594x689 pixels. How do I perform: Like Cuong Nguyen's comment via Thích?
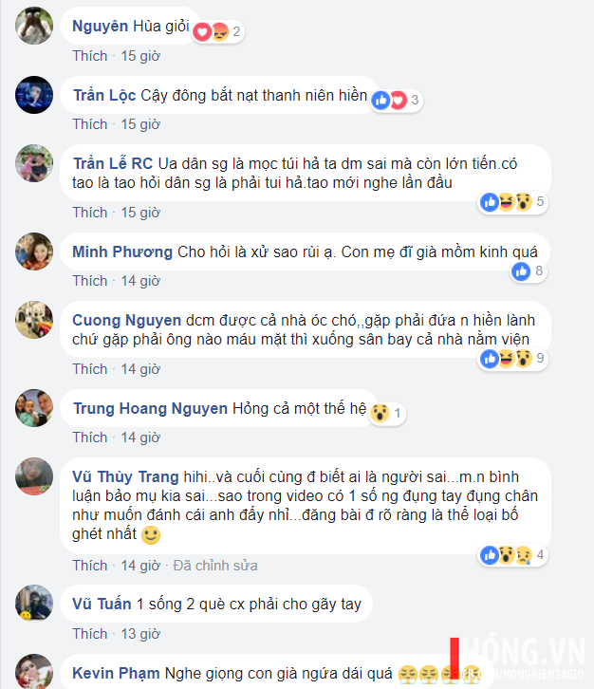coord(90,368)
